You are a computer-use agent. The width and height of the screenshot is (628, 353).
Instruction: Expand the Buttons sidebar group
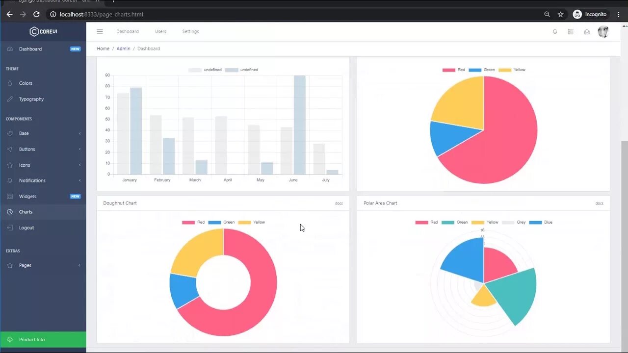click(43, 149)
